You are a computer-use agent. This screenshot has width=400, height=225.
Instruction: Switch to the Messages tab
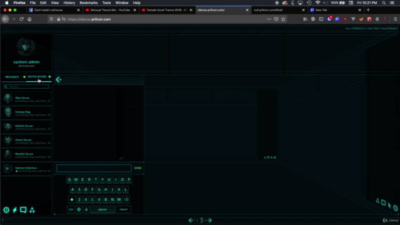[x=12, y=77]
